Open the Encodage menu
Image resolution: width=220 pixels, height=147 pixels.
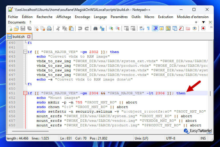82,17
